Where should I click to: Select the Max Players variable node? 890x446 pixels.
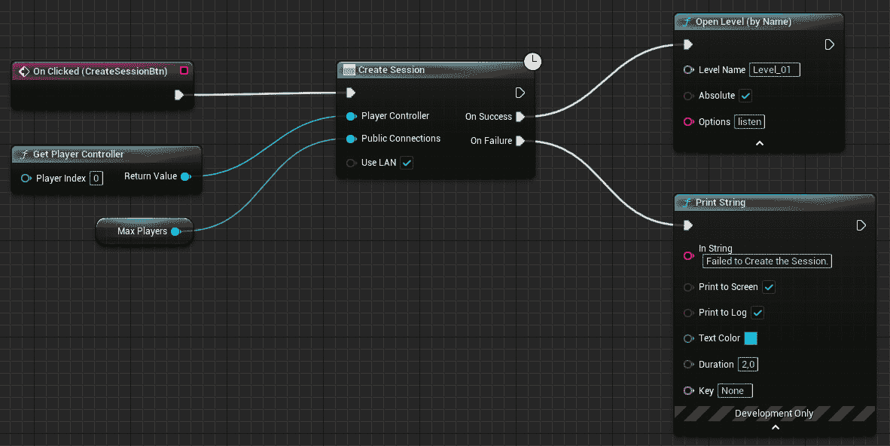click(x=144, y=231)
